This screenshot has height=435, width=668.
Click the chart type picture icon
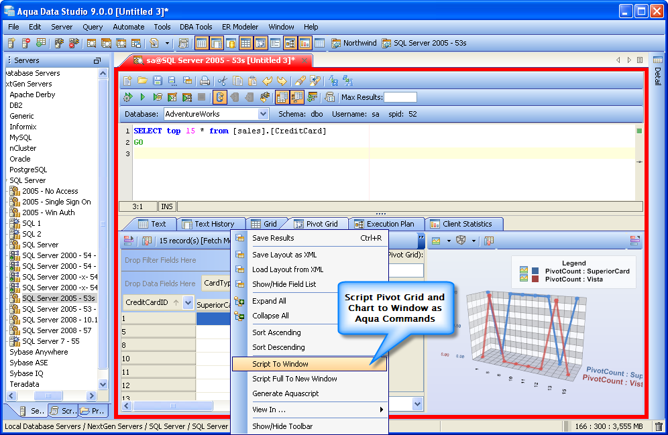click(436, 241)
